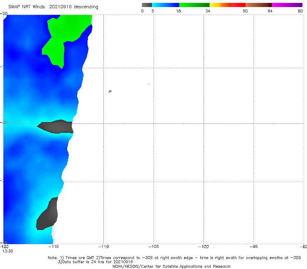
Task: Click the gray segment of the color bar
Action: [146, 5]
